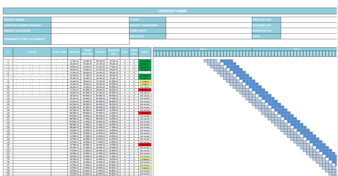This screenshot has height=176, width=338.
Task: Click the Jan 22 month header in Gantt
Action: click(202, 49)
